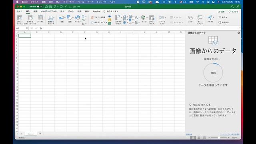The height and width of the screenshot is (144, 256).
Task: Open the Comments (コメント) pane button
Action: (233, 12)
